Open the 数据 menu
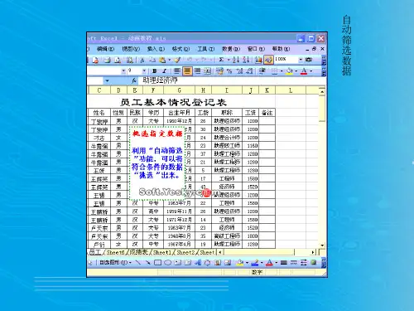This screenshot has height=311, width=414. (x=231, y=49)
